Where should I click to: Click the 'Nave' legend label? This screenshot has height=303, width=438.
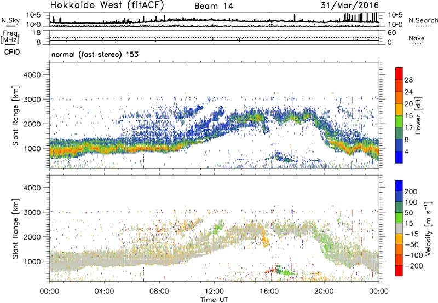point(417,38)
